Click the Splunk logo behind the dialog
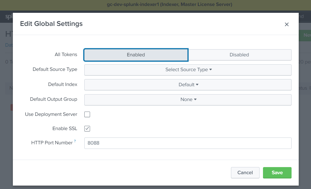311x189 pixels. click(x=9, y=17)
